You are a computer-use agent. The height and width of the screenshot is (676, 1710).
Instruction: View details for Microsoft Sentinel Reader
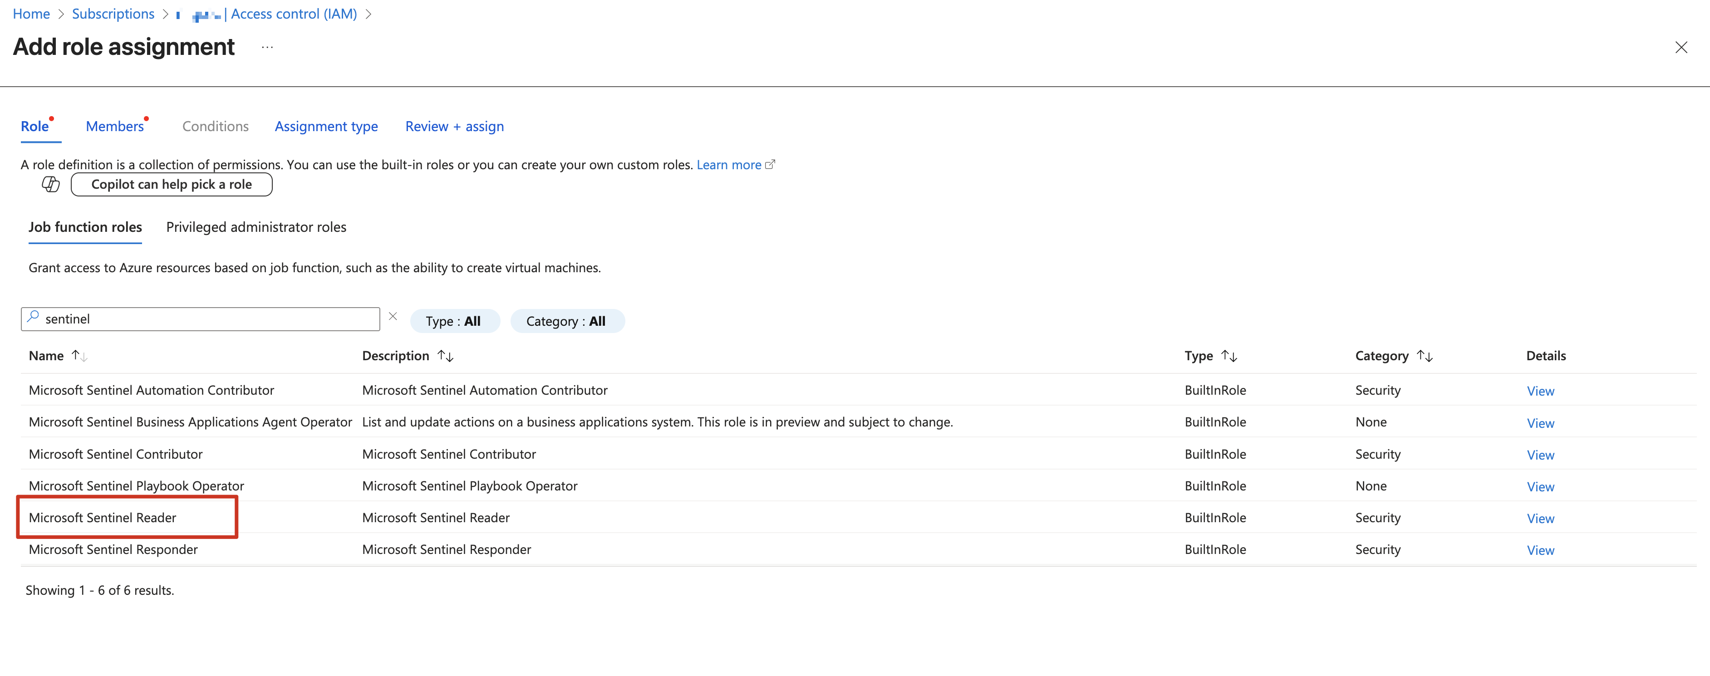point(1540,519)
